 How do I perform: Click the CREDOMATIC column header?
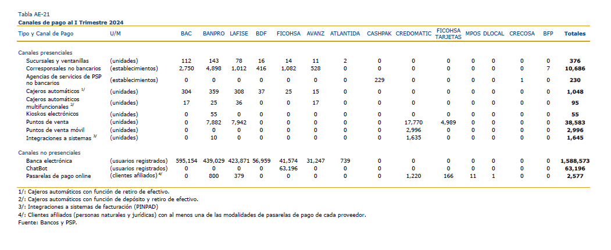click(413, 34)
